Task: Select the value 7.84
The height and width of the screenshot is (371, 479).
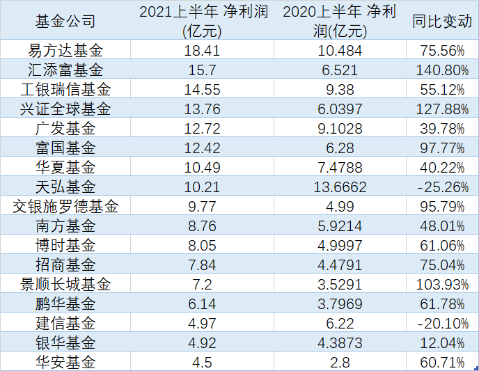Action: click(202, 265)
